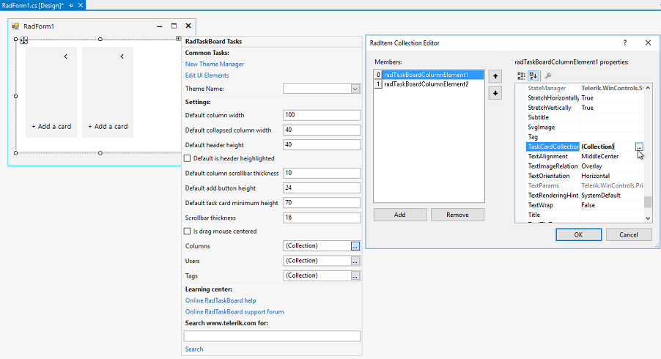Click the Remove button in Collection Editor
This screenshot has width=661, height=359.
(x=457, y=215)
